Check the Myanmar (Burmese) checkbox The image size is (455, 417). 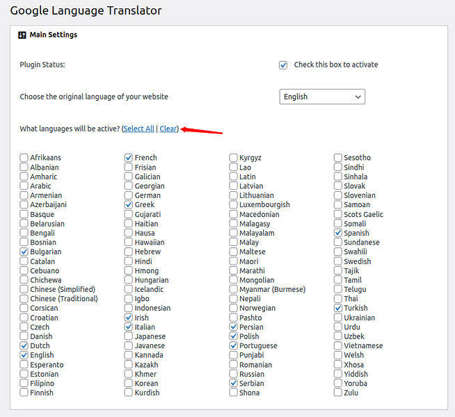click(x=233, y=289)
